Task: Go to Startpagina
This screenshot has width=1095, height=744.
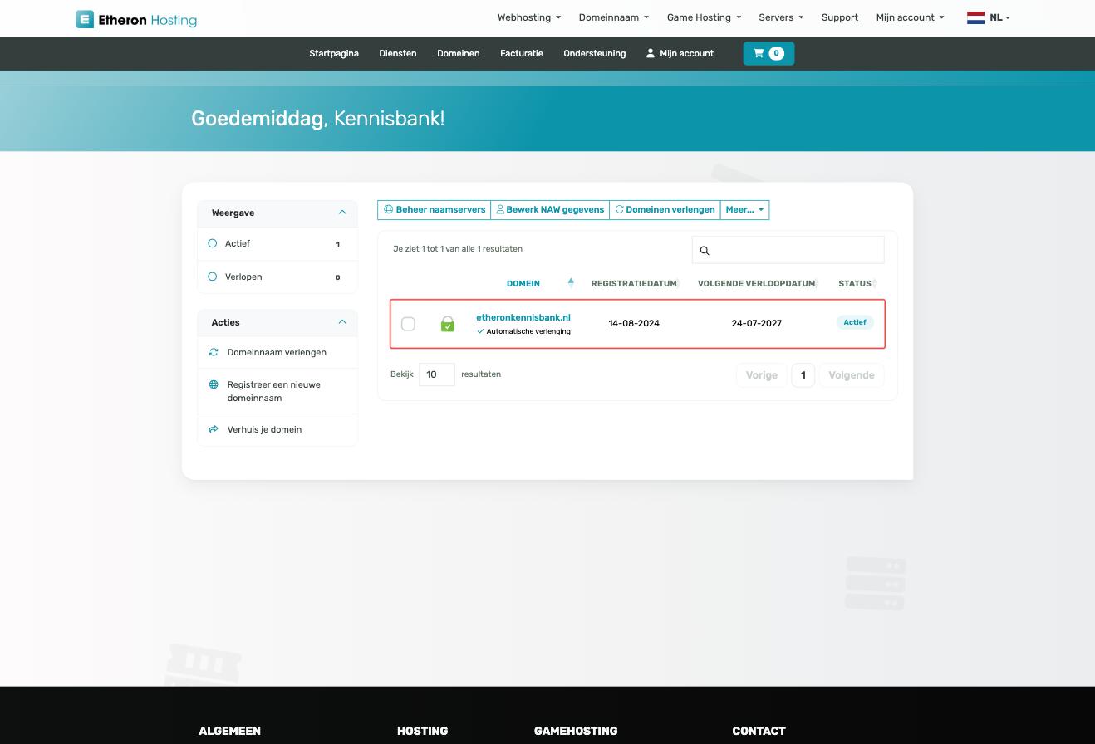Action: tap(334, 53)
